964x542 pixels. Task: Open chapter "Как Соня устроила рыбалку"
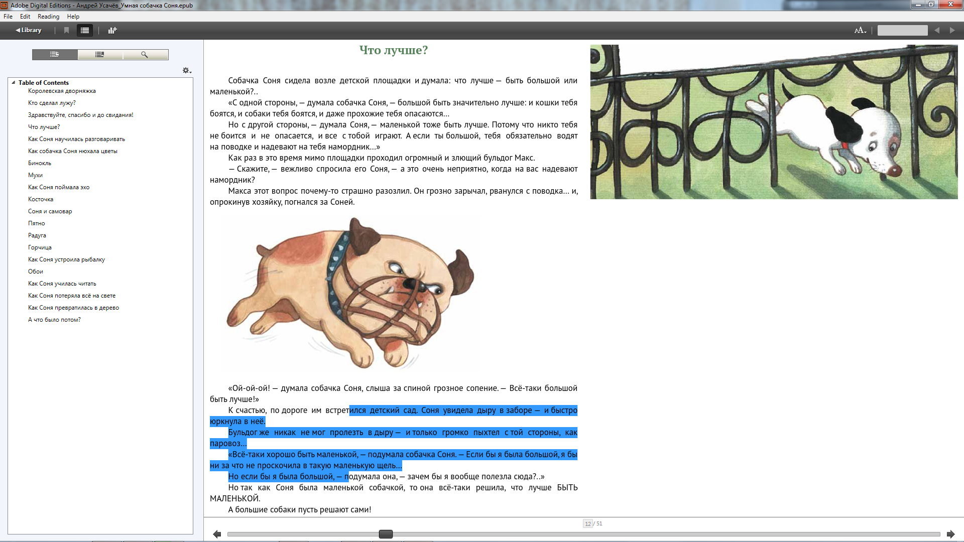point(66,259)
